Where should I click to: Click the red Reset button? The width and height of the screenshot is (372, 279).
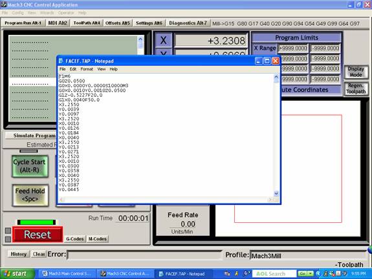38,234
